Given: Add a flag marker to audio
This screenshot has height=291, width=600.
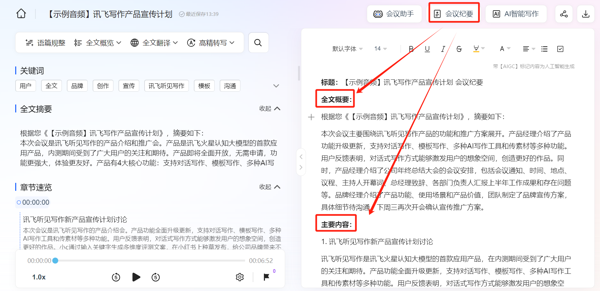Looking at the screenshot, I should pos(266,277).
